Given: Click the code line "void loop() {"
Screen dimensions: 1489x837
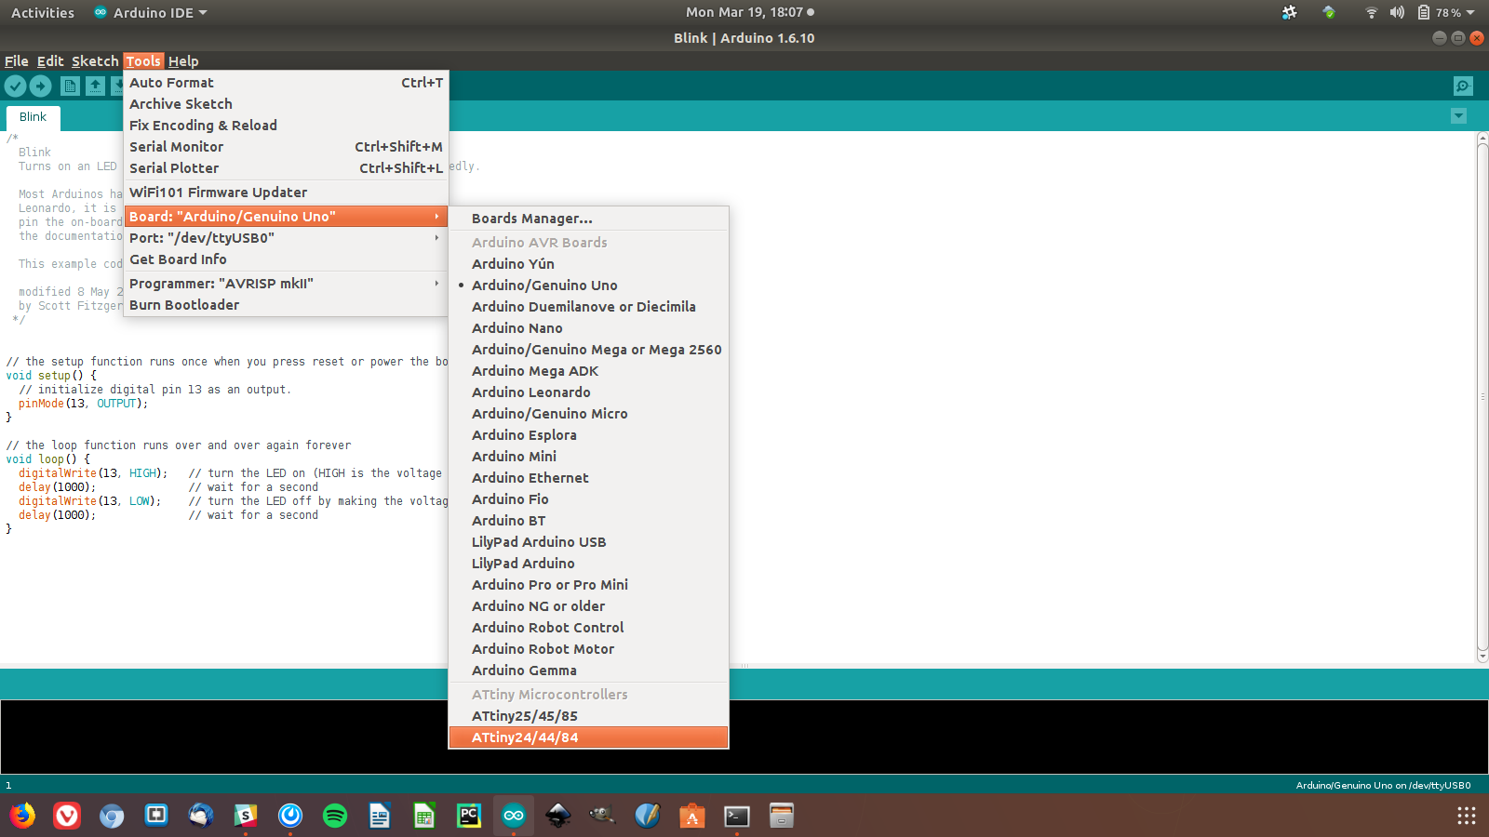Looking at the screenshot, I should click(x=48, y=459).
